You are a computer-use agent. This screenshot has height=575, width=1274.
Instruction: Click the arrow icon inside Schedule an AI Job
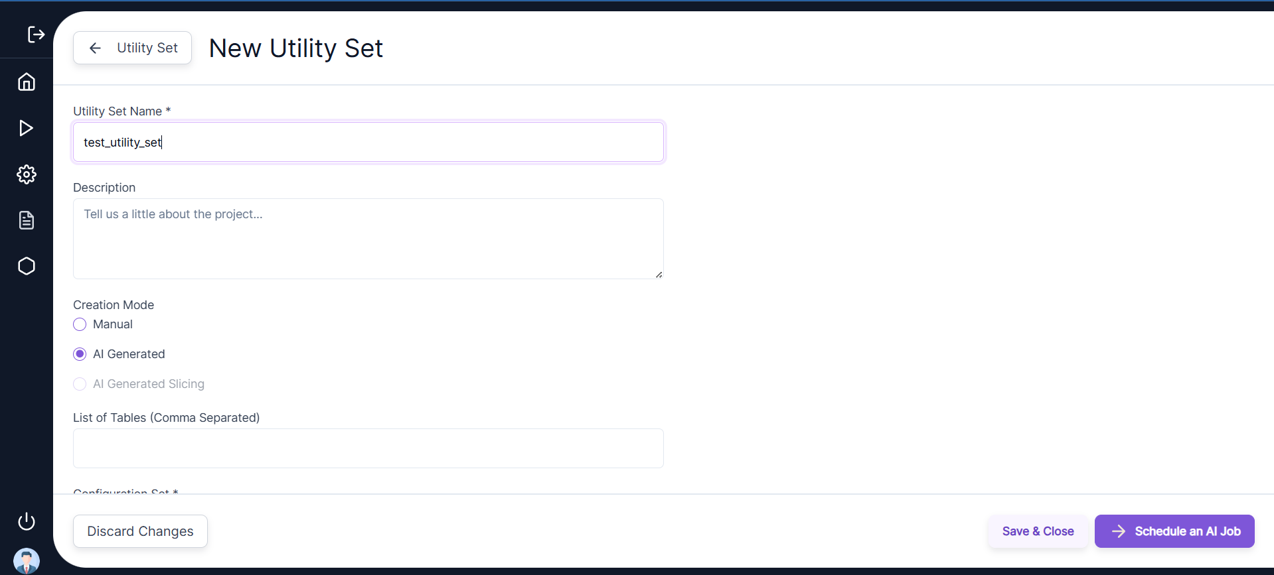click(1119, 531)
